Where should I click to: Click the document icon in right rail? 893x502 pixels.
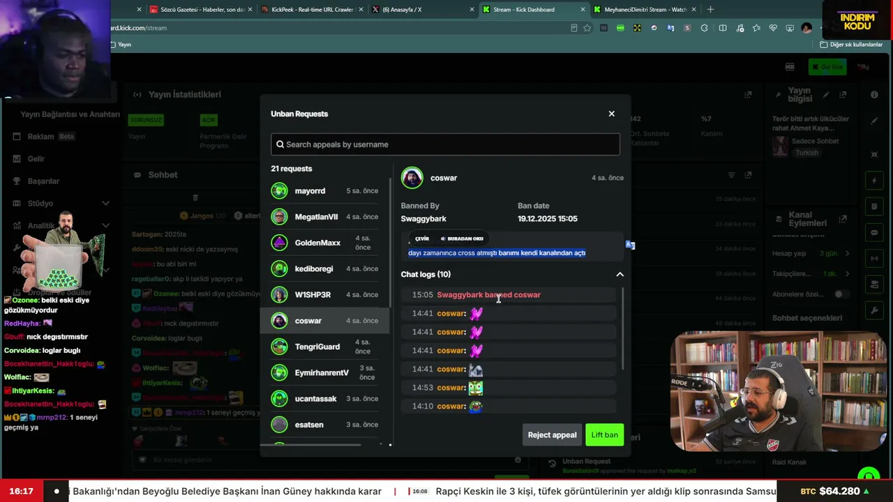874,206
